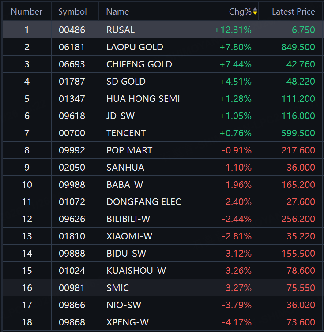The width and height of the screenshot is (324, 332).
Task: Select TENCENT in the stock list
Action: coord(126,133)
